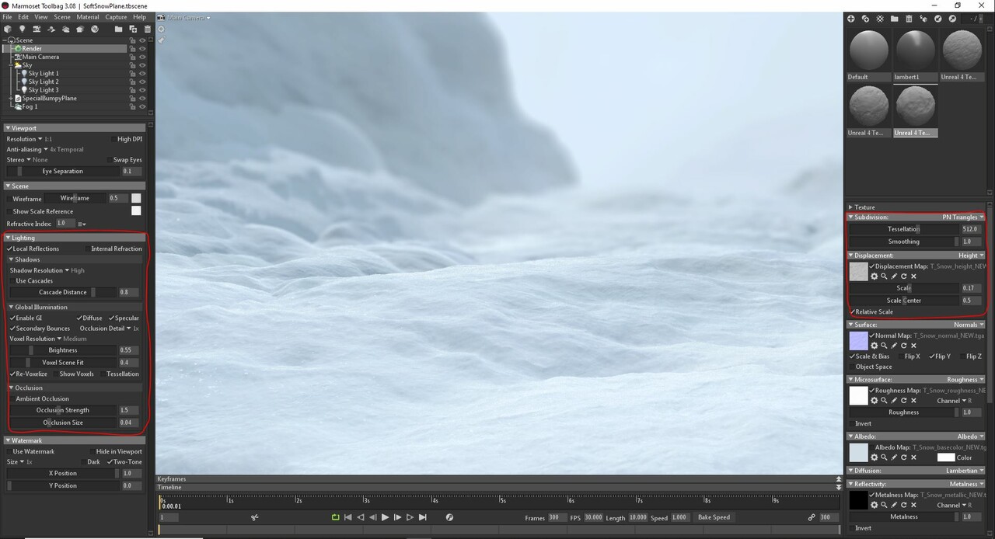Click the Bake Speed button
The width and height of the screenshot is (995, 539).
click(x=714, y=517)
